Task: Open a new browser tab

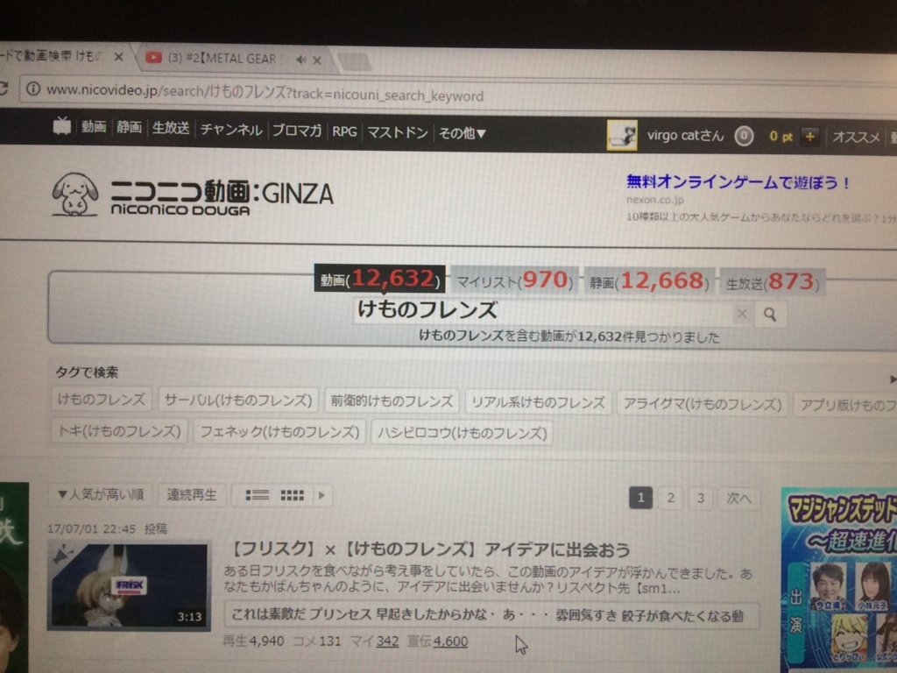Action: click(x=354, y=62)
